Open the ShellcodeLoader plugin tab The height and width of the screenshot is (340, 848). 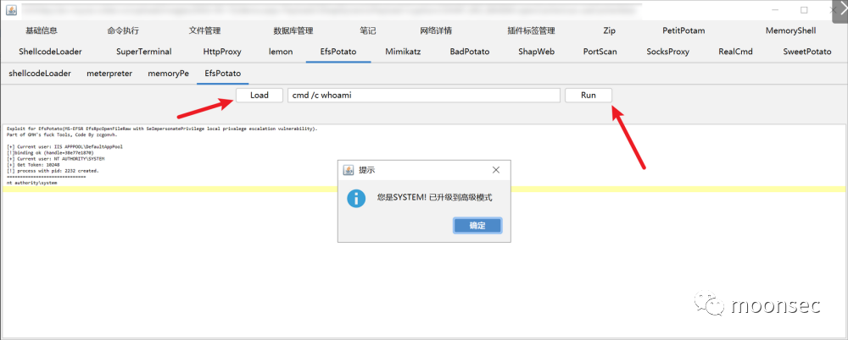point(50,52)
